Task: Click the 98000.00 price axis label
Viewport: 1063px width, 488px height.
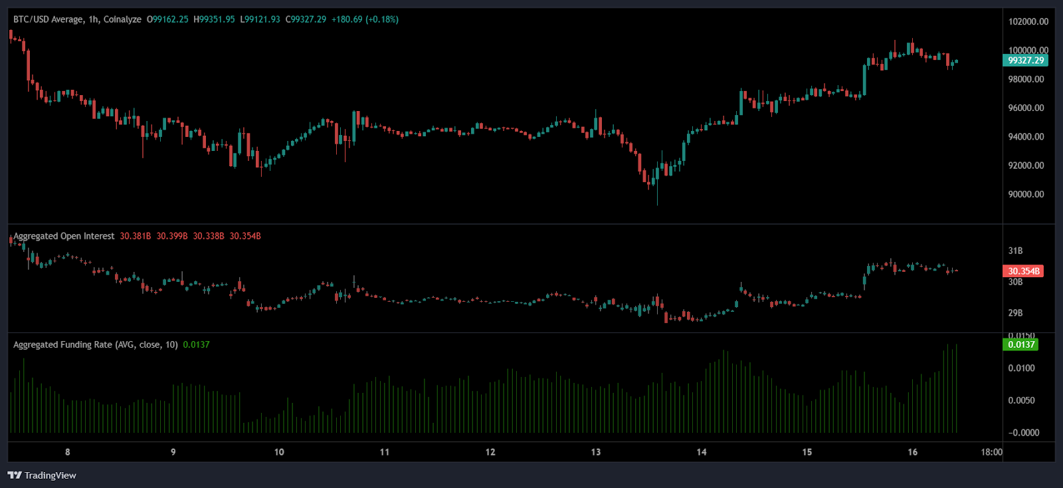Action: [x=1026, y=79]
